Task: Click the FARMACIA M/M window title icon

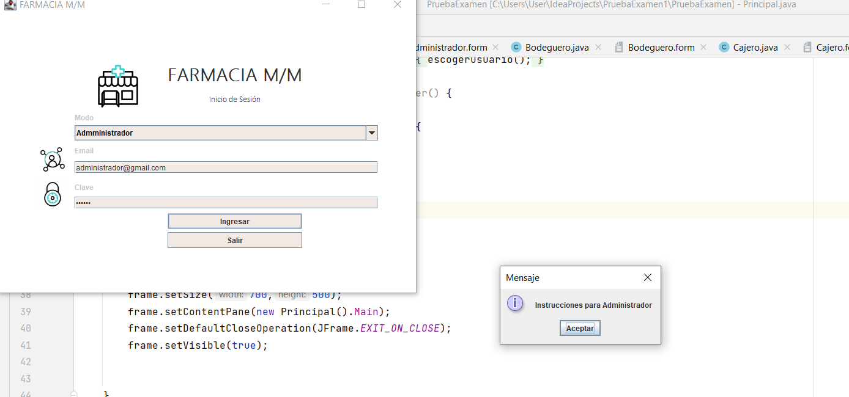Action: (x=10, y=5)
